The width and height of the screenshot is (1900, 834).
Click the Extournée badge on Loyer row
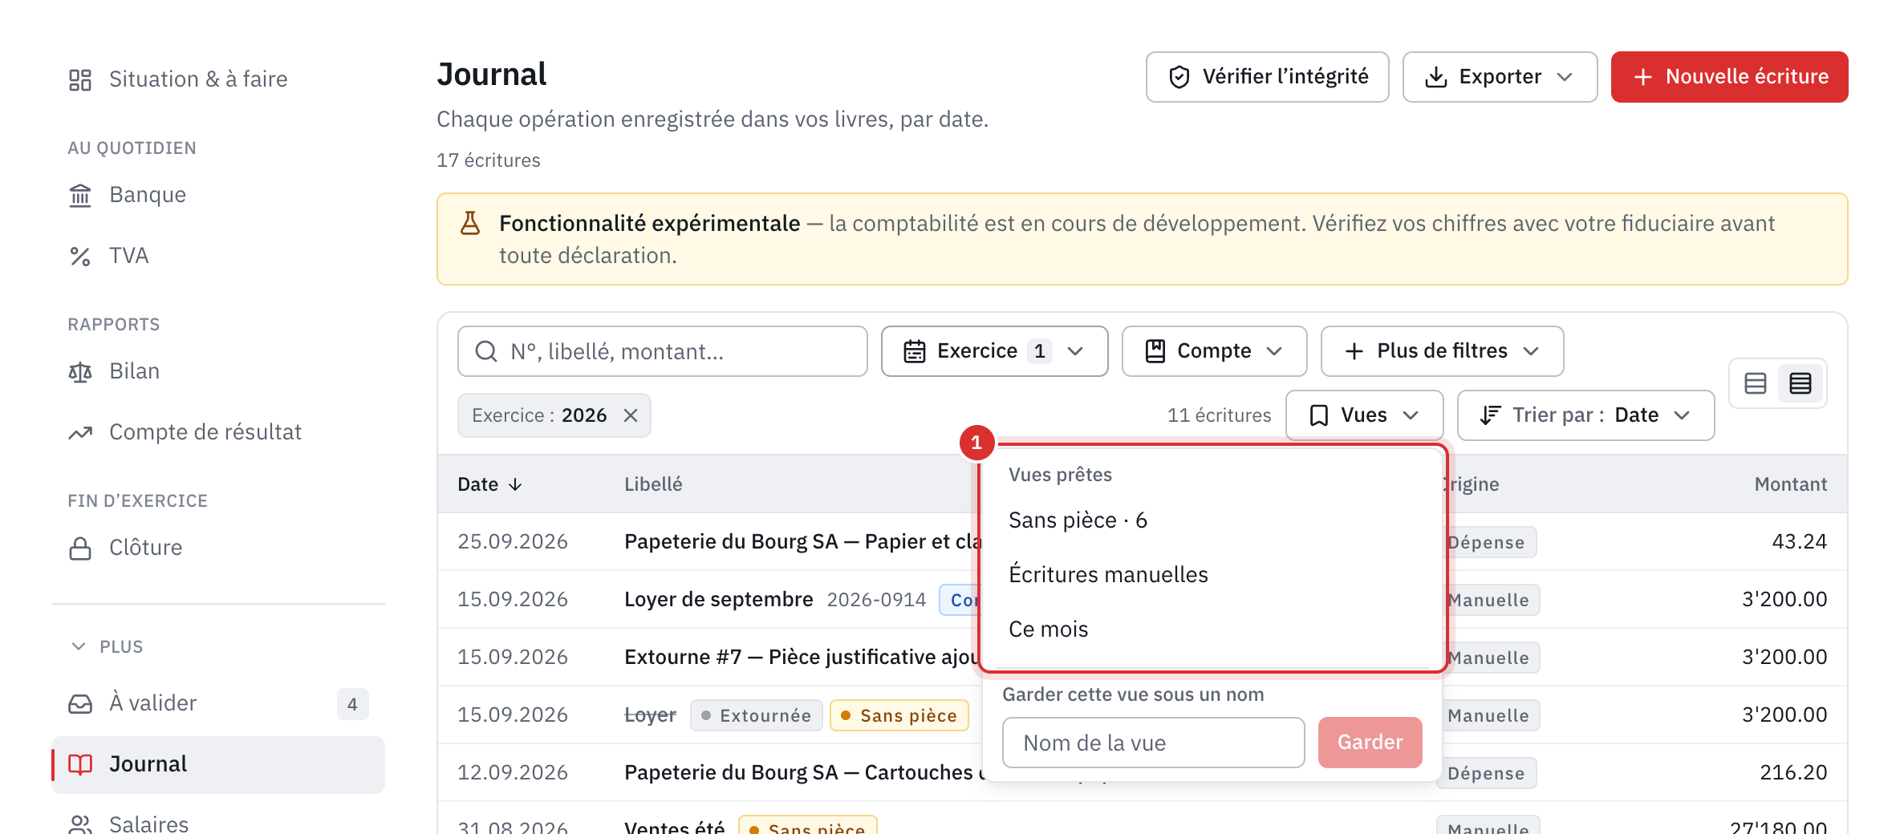(x=756, y=715)
